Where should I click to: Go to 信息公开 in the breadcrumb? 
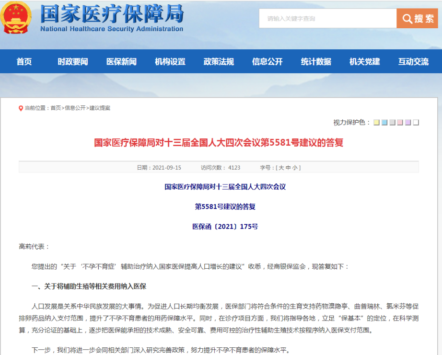75,108
